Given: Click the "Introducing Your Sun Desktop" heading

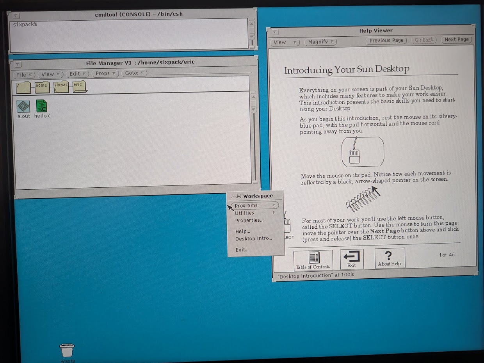Looking at the screenshot, I should click(x=347, y=69).
